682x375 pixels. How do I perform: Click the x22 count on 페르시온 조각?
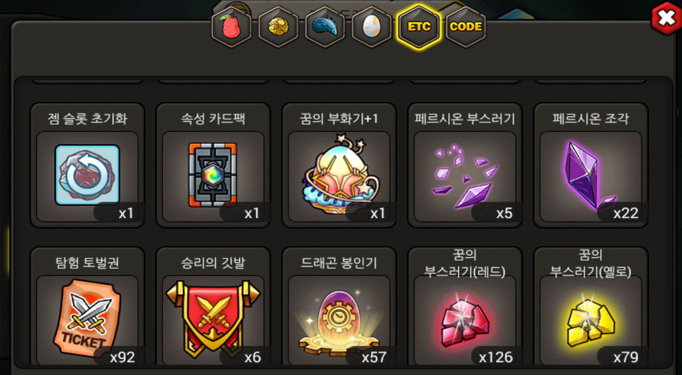pyautogui.click(x=625, y=213)
